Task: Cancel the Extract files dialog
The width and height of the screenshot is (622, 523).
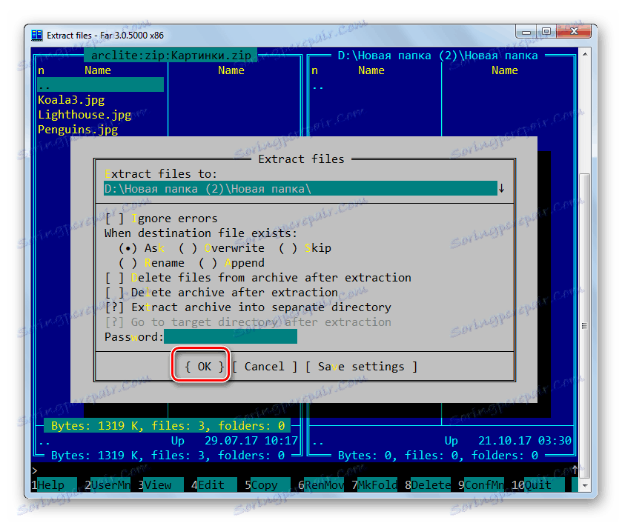Action: 265,367
